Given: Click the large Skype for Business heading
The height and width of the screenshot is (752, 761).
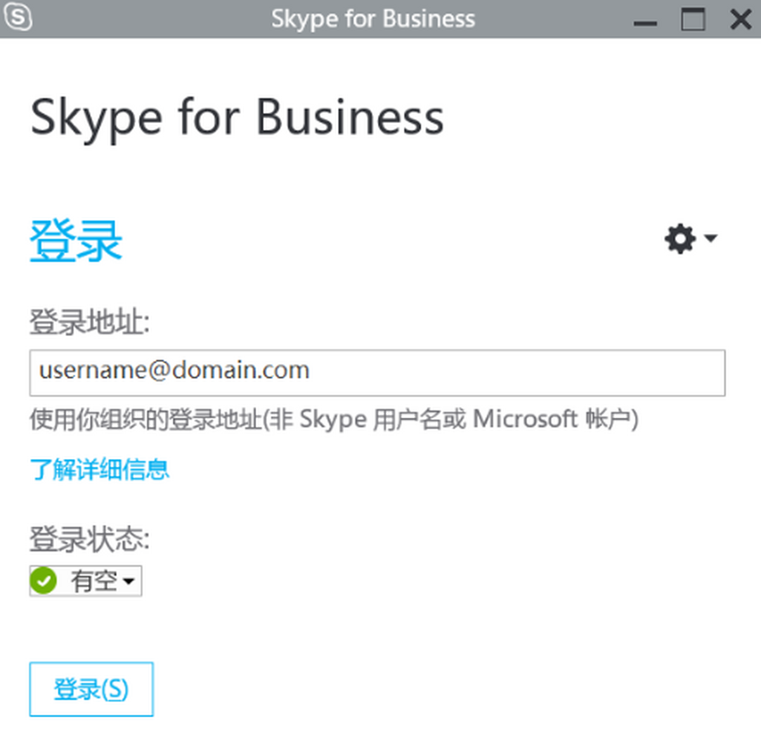Looking at the screenshot, I should (237, 118).
